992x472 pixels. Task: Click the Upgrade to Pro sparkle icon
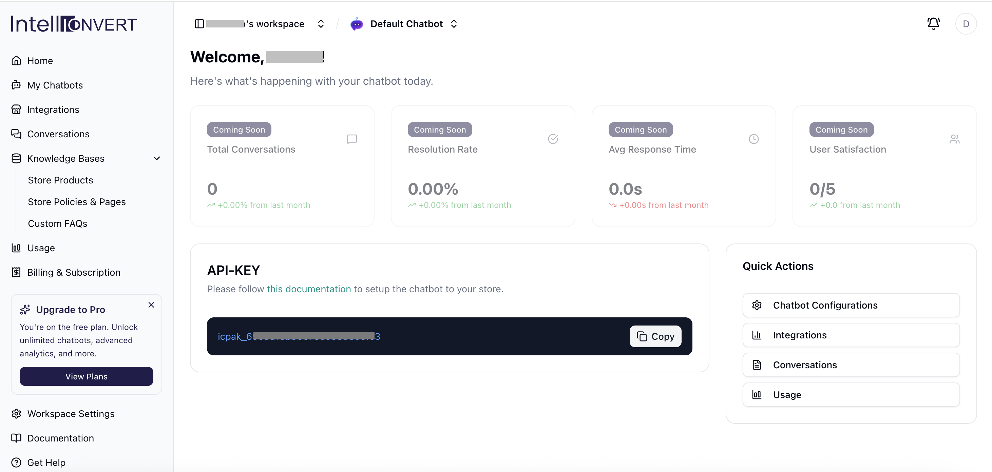[25, 310]
